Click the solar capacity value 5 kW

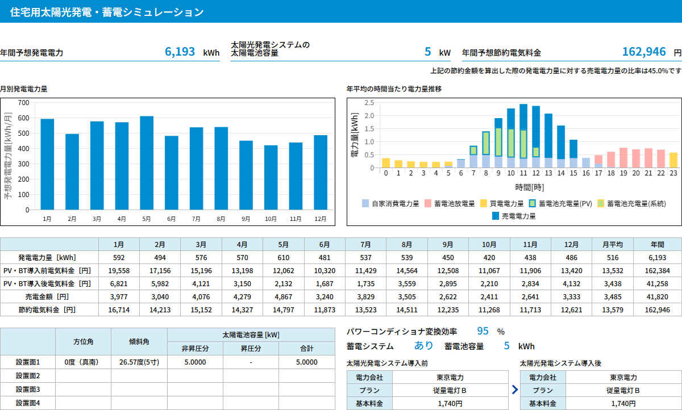(x=427, y=52)
